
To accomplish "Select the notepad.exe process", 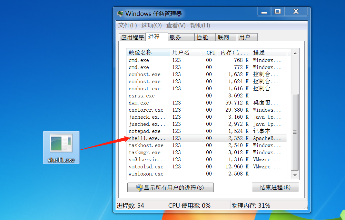I will (207, 131).
